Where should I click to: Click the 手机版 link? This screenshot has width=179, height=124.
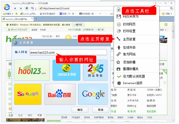(x=43, y=30)
